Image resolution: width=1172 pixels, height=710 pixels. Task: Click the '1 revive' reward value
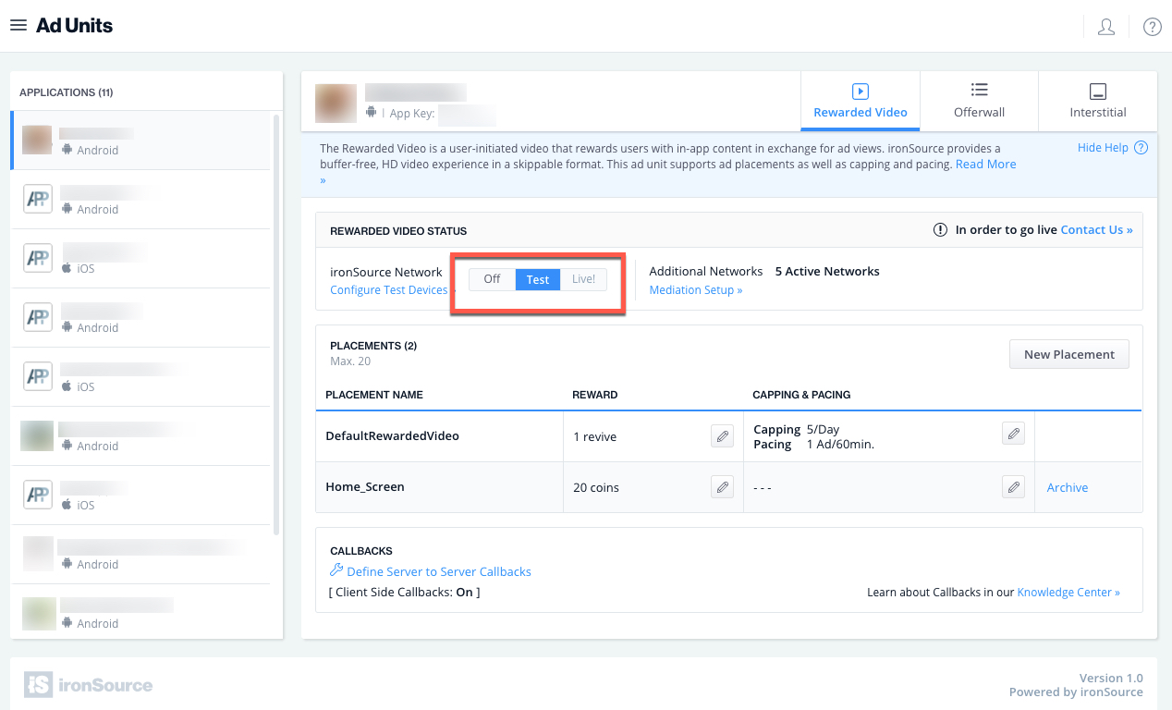pyautogui.click(x=595, y=436)
